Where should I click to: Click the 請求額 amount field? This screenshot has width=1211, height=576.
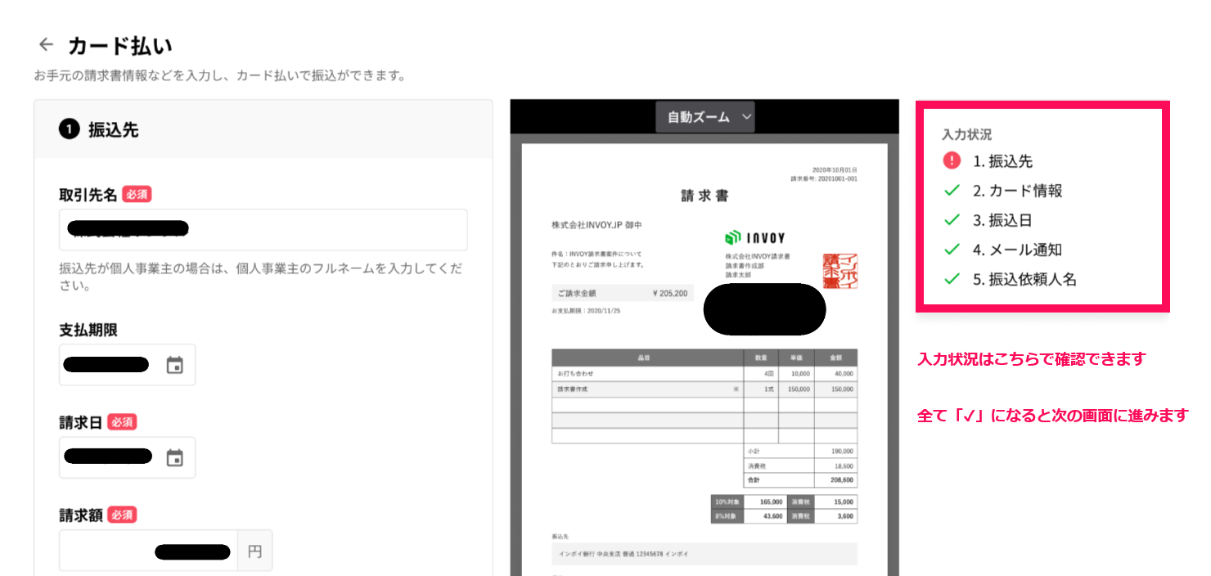[148, 551]
